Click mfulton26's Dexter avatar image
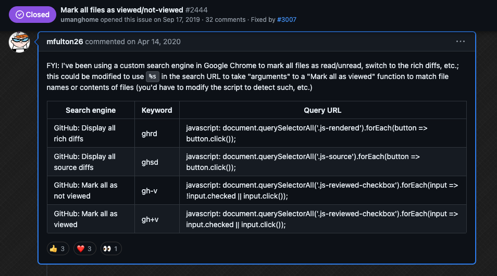The image size is (497, 276). coord(19,42)
